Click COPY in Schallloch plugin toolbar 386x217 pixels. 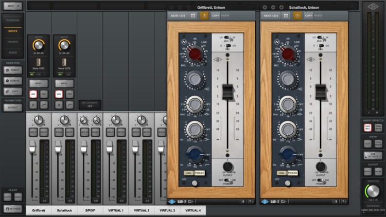(x=308, y=15)
